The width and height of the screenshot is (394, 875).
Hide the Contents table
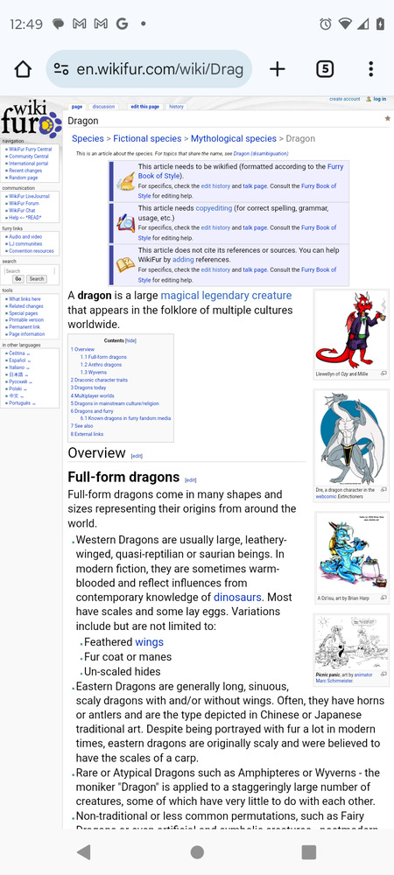click(x=130, y=340)
